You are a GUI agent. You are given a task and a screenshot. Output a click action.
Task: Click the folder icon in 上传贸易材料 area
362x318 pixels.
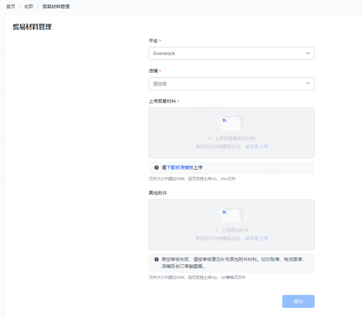[231, 123]
